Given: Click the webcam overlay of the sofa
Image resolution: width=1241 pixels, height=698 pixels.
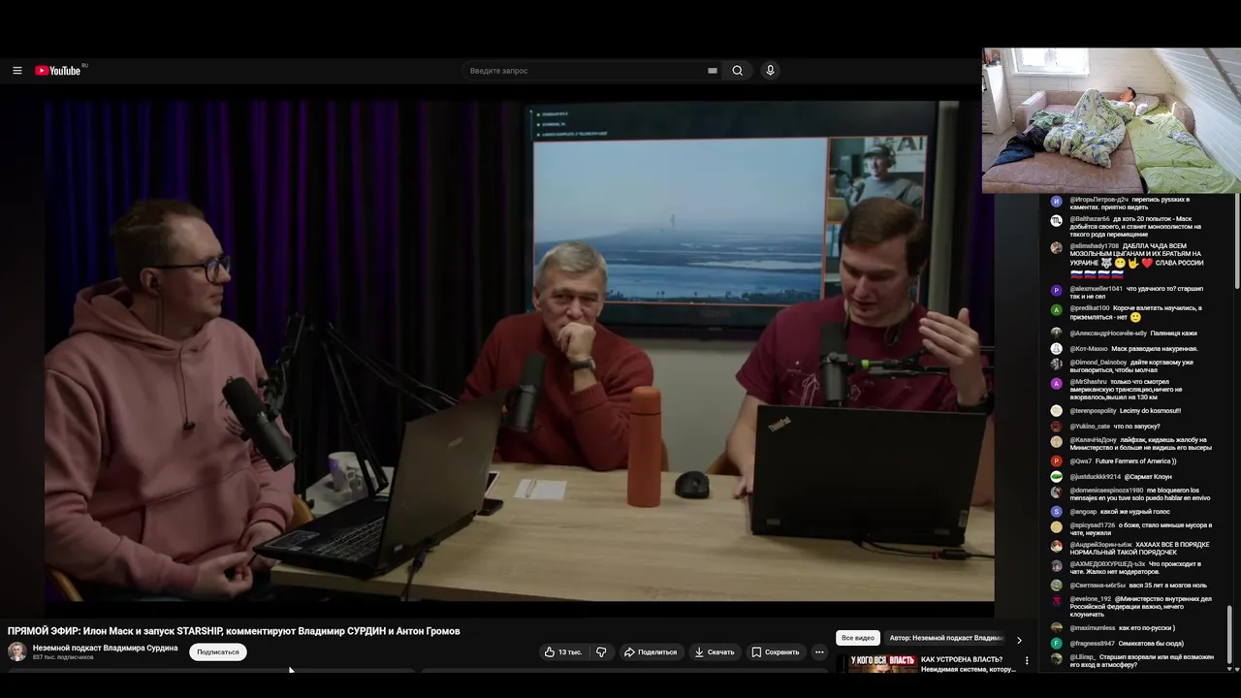Looking at the screenshot, I should pyautogui.click(x=1111, y=121).
